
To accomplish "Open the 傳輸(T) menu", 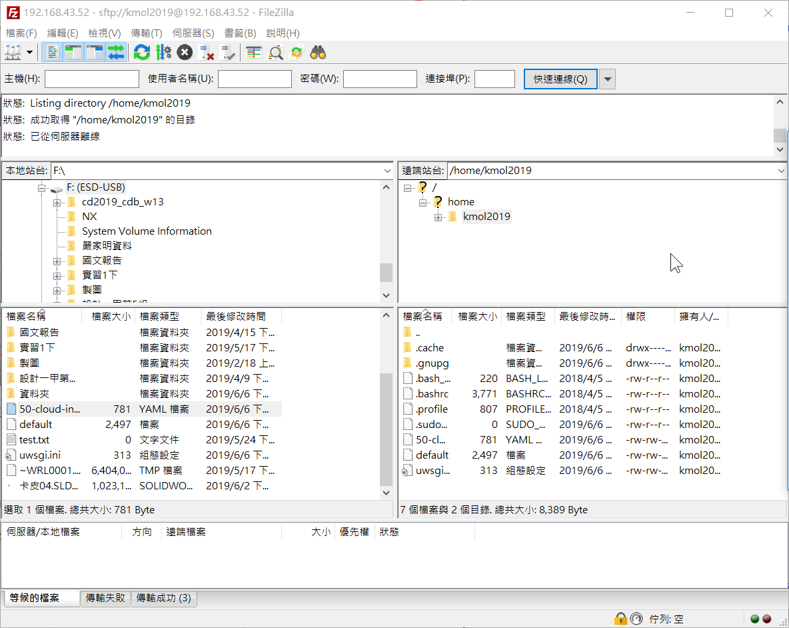I will 147,33.
